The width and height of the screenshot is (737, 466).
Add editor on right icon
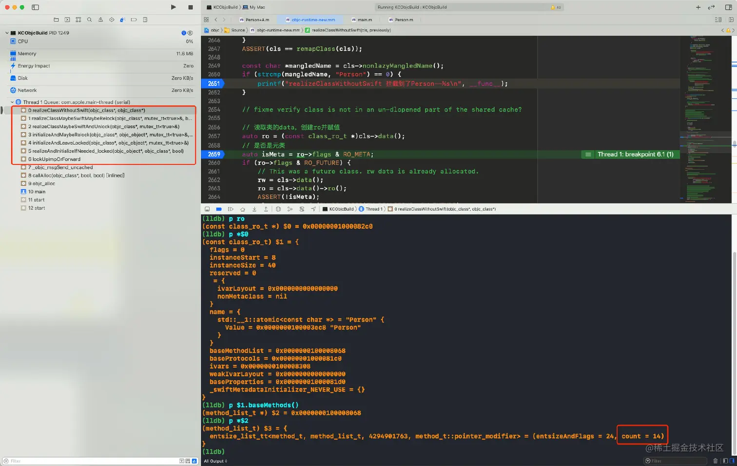(x=731, y=20)
